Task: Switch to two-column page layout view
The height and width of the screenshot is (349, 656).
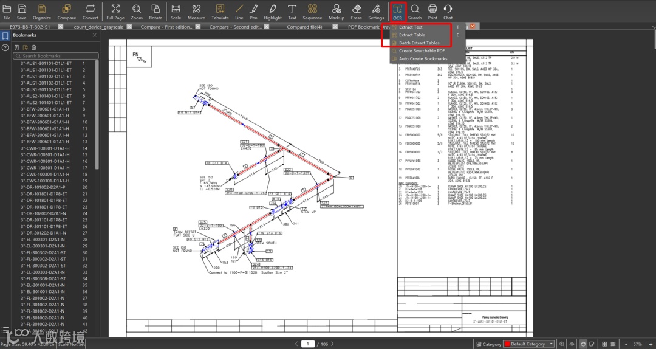Action: 604,344
